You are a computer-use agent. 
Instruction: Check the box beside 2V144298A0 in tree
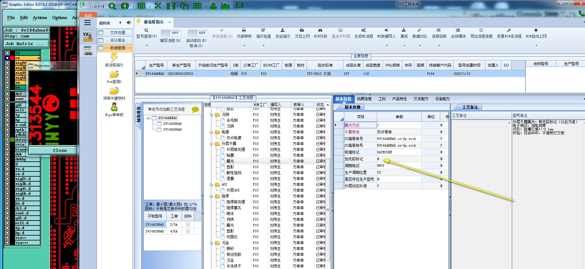click(x=159, y=124)
